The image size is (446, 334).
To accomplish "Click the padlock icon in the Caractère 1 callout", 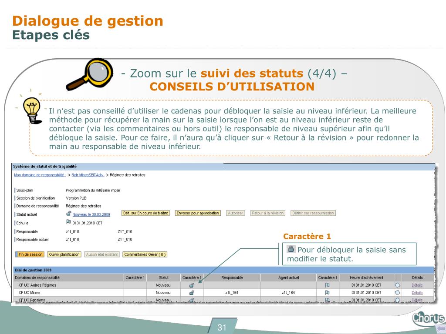I will 291,249.
